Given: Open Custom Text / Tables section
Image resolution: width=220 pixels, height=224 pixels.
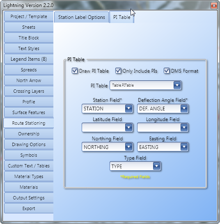Looking at the screenshot, I should click(29, 166).
